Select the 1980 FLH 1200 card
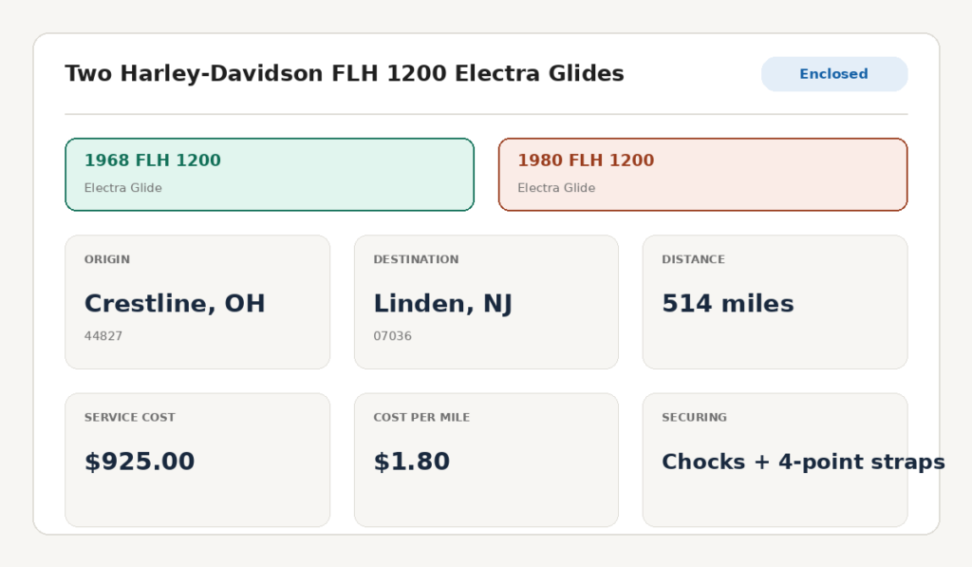Screen dimensions: 972x567 (x=703, y=175)
